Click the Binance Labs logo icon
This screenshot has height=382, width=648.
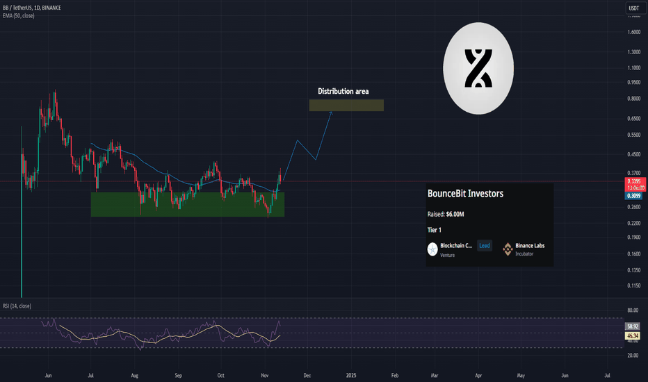tap(508, 249)
